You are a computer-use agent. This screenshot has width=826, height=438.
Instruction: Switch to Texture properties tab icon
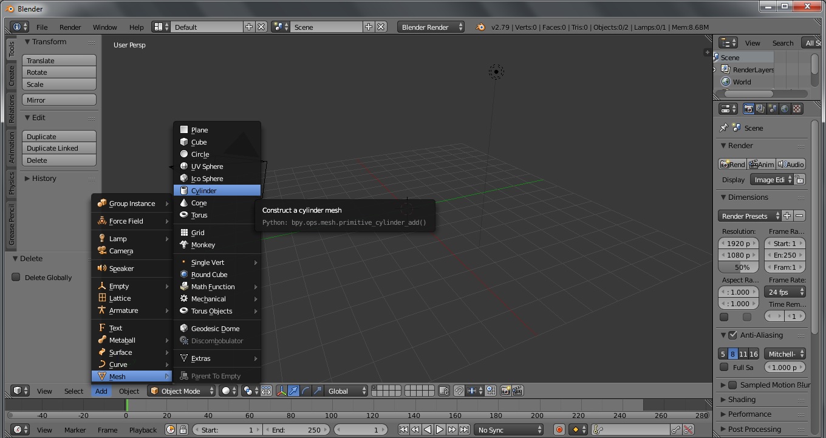(x=797, y=109)
